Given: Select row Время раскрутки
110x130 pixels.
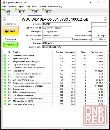Looking at the screenshot, I should click(x=54, y=58).
